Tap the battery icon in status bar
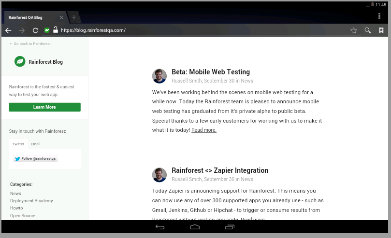This screenshot has width=391, height=238. 372,4
